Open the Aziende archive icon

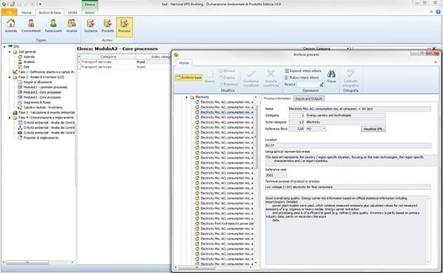click(11, 25)
